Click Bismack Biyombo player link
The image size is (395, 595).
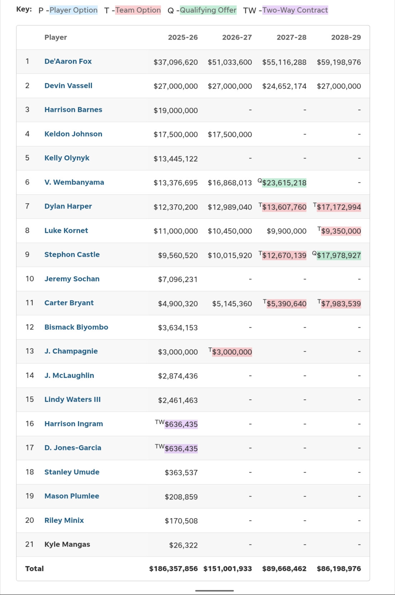[x=76, y=327]
